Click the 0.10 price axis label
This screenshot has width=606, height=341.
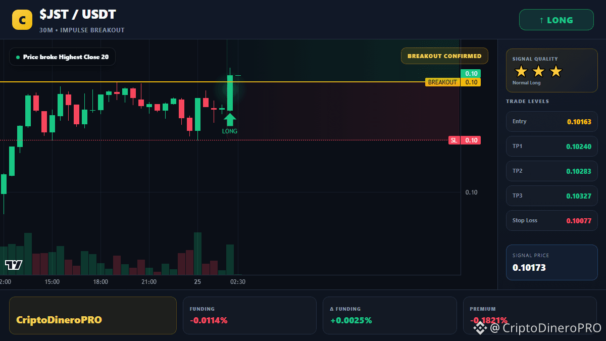pos(471,192)
